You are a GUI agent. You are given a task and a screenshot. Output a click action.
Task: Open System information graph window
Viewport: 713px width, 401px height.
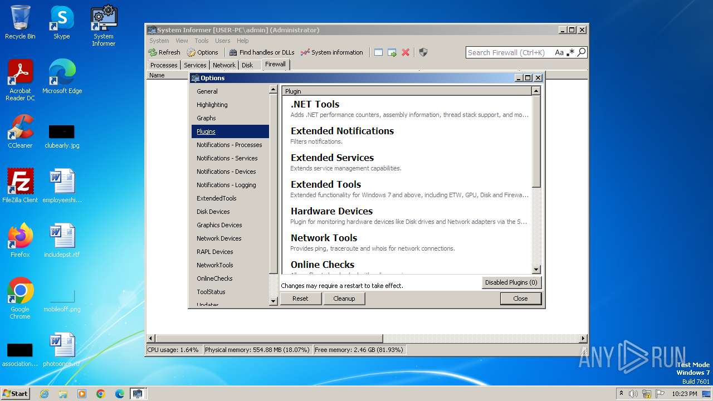click(331, 52)
